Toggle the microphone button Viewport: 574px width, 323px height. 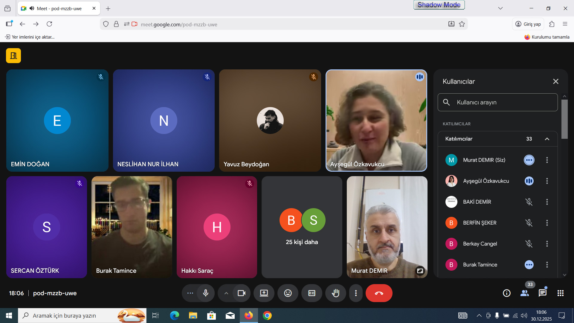click(206, 293)
